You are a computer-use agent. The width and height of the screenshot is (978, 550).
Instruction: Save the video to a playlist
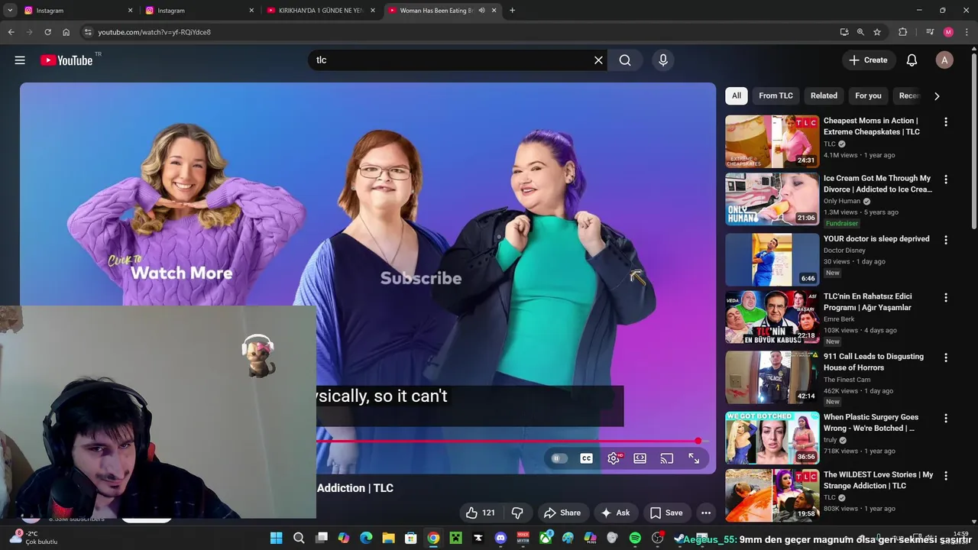[666, 513]
